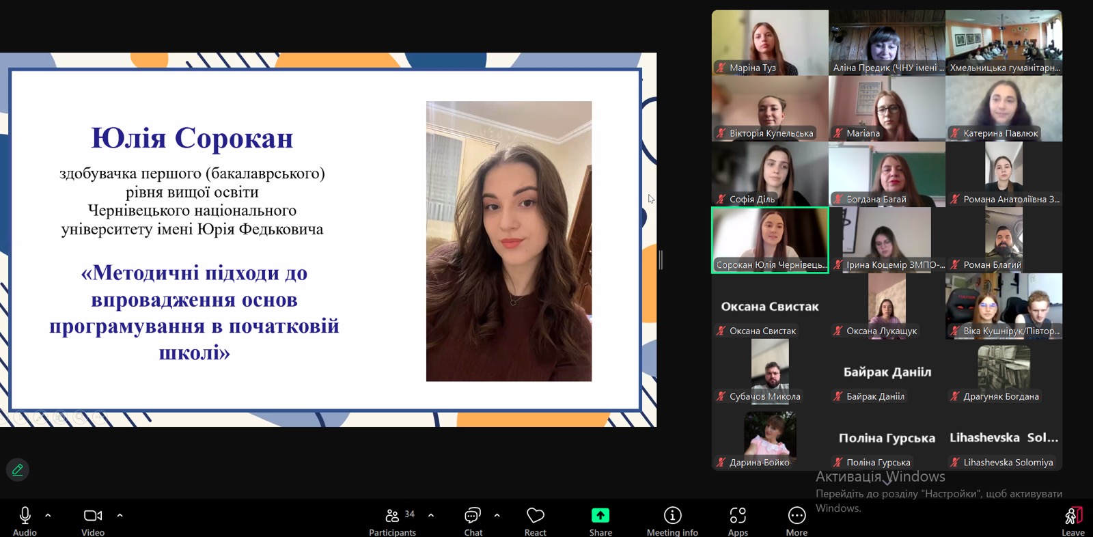Image resolution: width=1093 pixels, height=537 pixels.
Task: Select Байрак Данііл participant tile
Action: click(x=887, y=372)
